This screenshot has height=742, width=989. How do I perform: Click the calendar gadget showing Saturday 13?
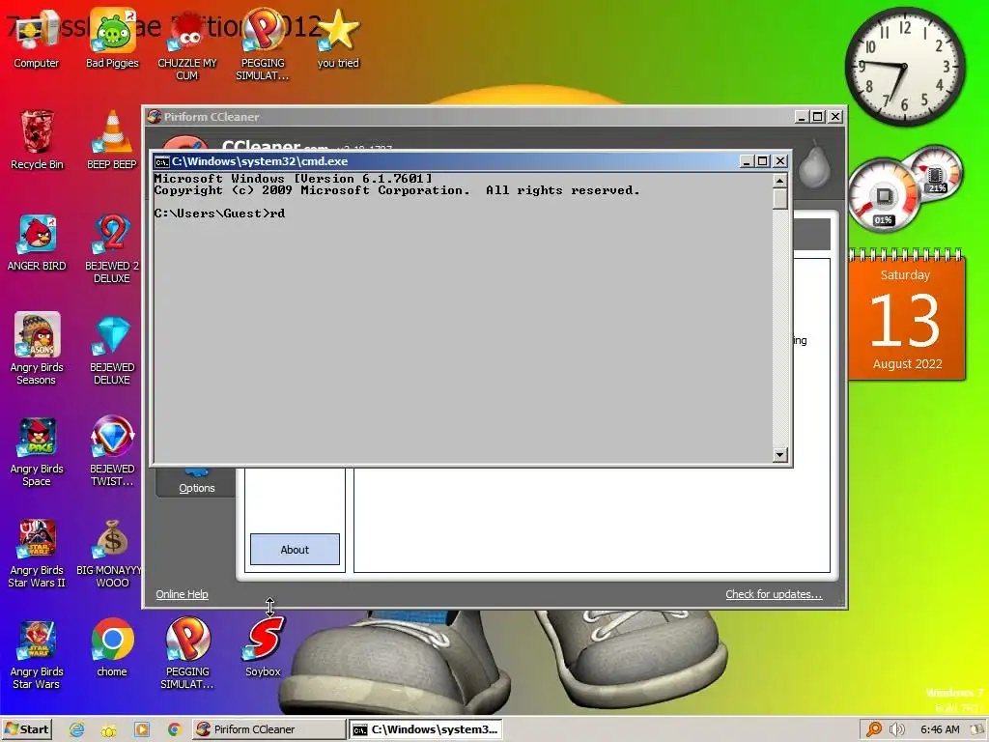click(906, 316)
